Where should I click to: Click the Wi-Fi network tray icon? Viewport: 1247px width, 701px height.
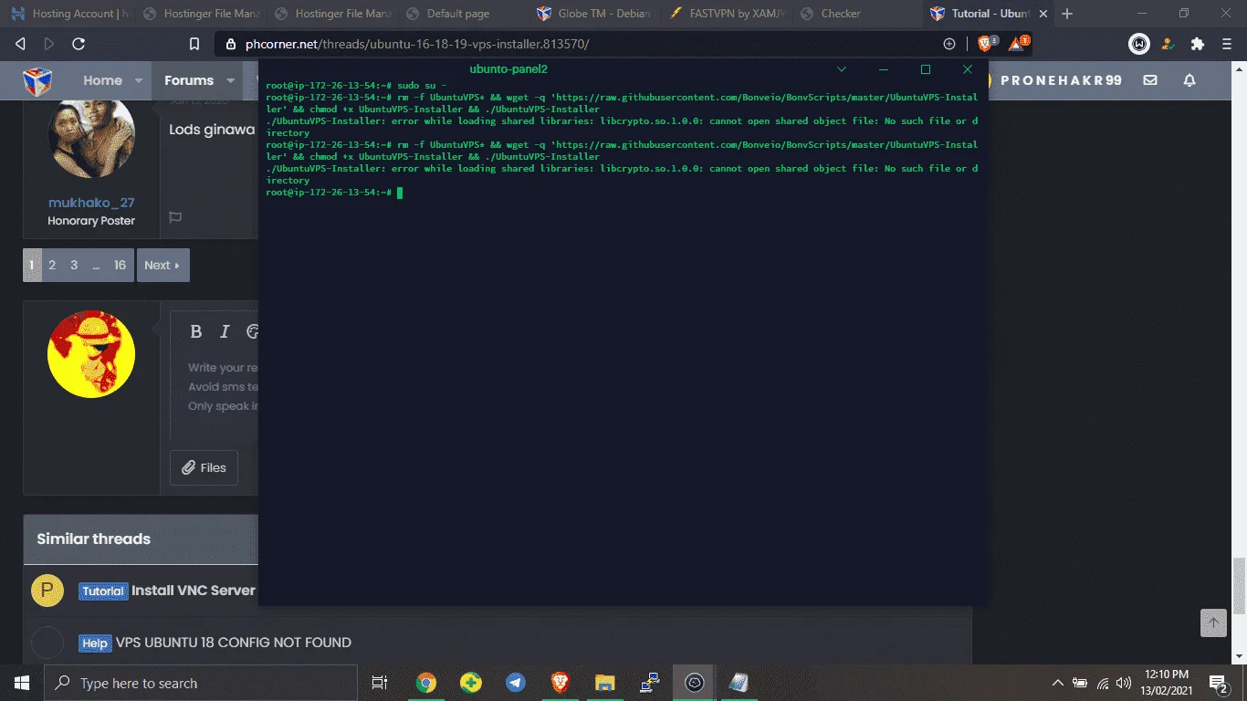point(1103,683)
